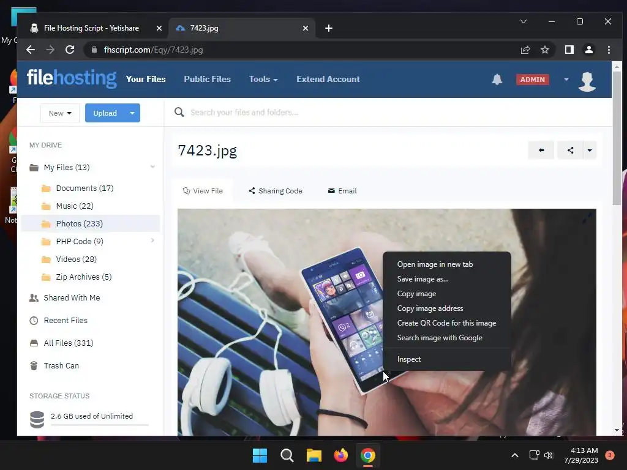Click the Music folder icon
627x470 pixels.
click(x=47, y=206)
